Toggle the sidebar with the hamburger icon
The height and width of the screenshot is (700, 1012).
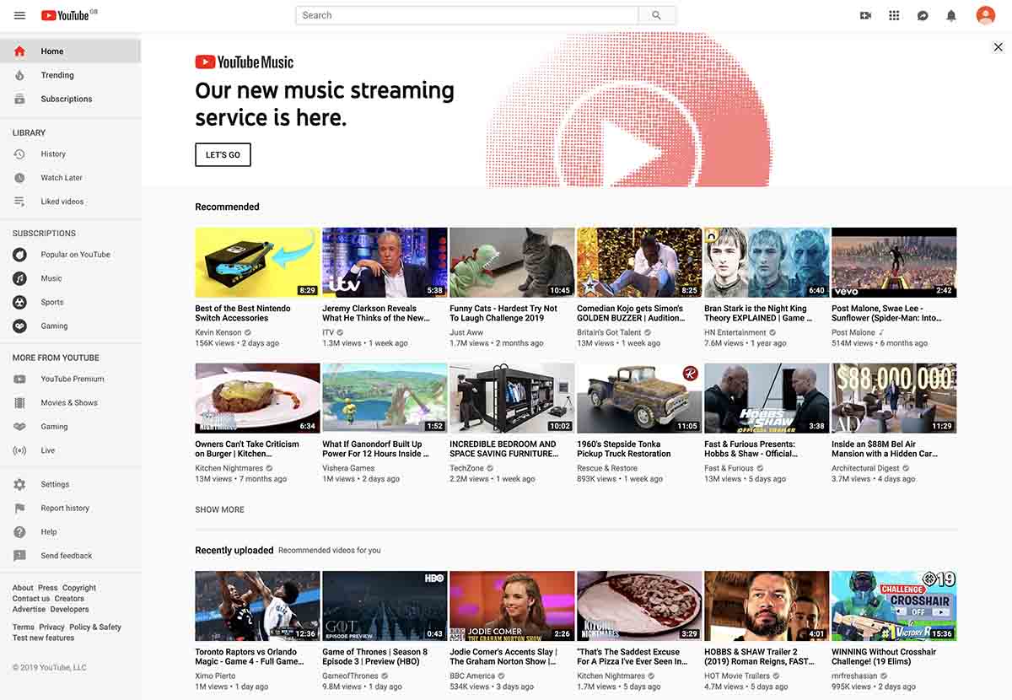click(19, 14)
